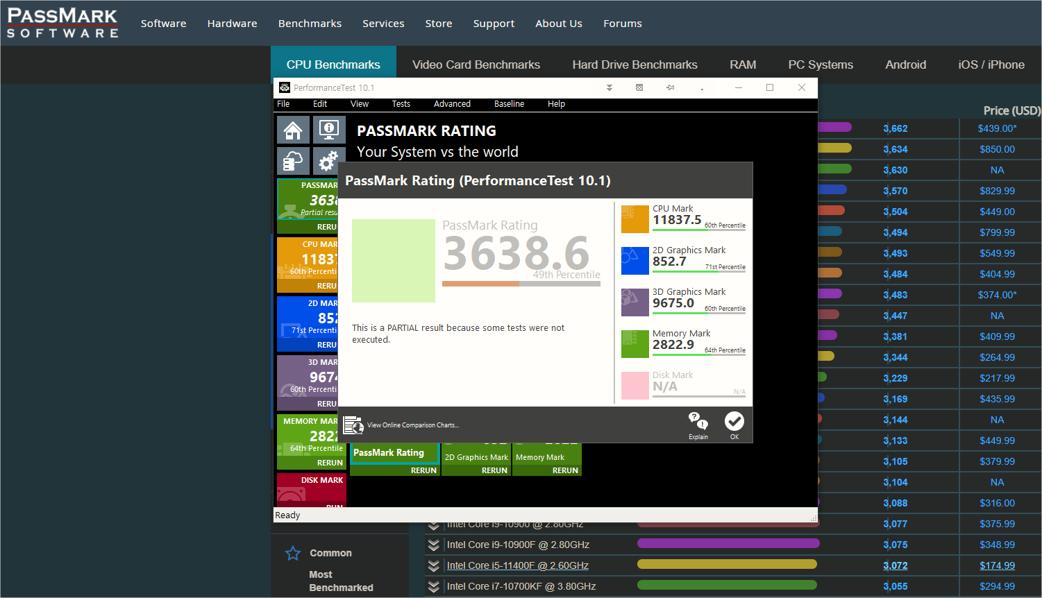Click the PassMark Rating percentile bar
Screen dimensions: 1042x598
(x=521, y=284)
